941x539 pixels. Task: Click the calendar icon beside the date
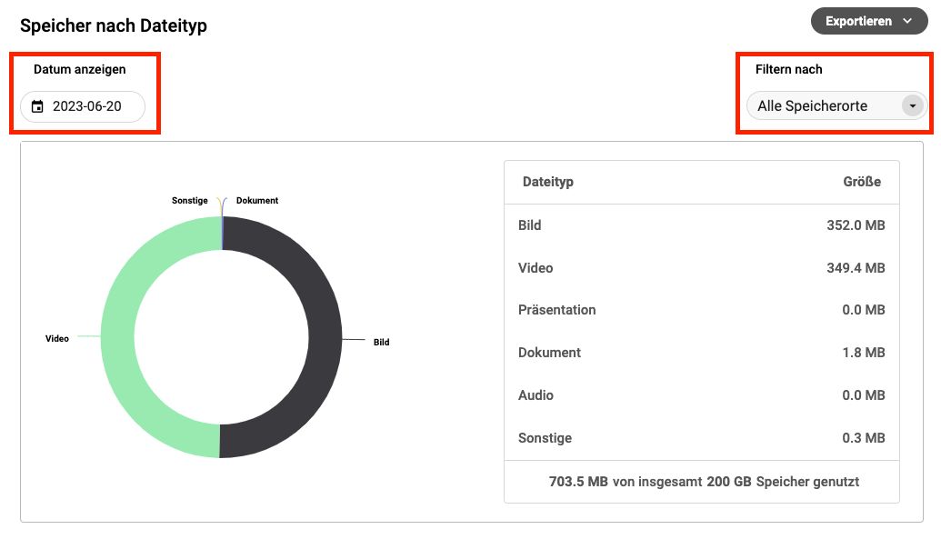[x=37, y=106]
